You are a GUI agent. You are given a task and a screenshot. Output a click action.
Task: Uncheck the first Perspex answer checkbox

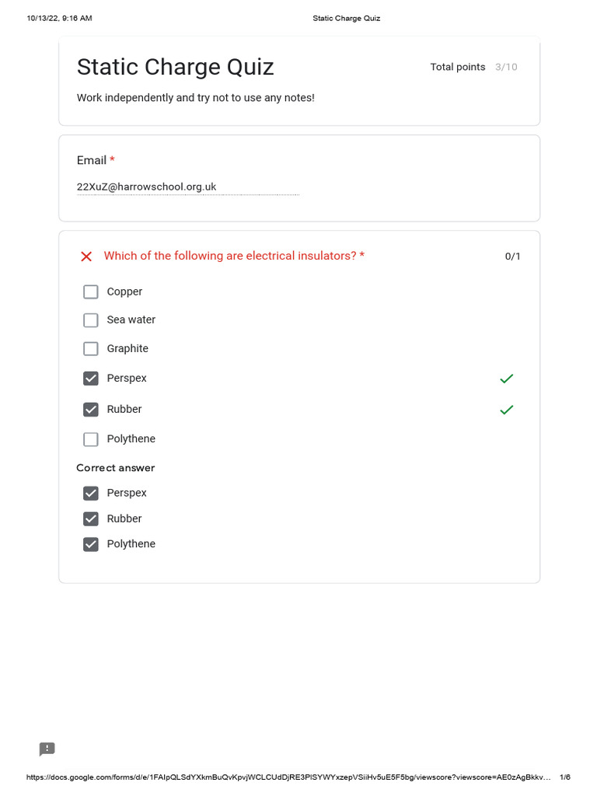[91, 379]
